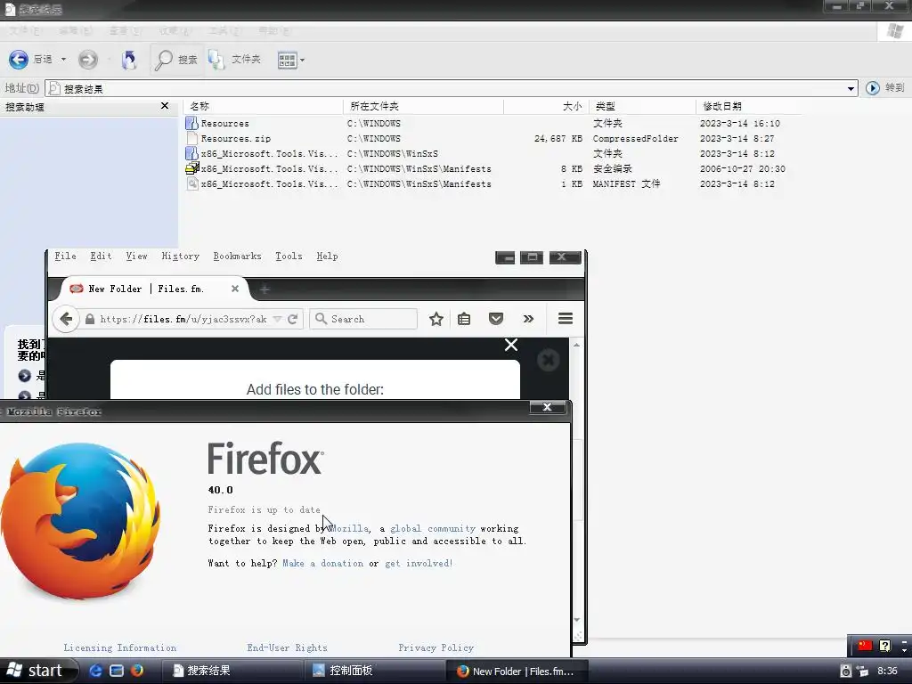
Task: Click the Up folder icon in Explorer
Action: [x=128, y=60]
